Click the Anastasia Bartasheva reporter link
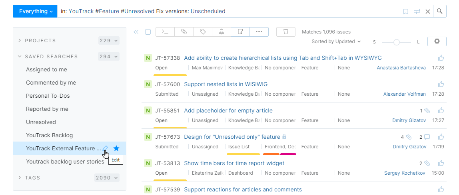 pos(401,68)
